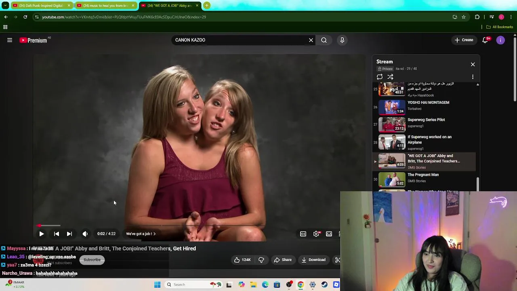Dislike the video
Image resolution: width=517 pixels, height=291 pixels.
click(261, 260)
